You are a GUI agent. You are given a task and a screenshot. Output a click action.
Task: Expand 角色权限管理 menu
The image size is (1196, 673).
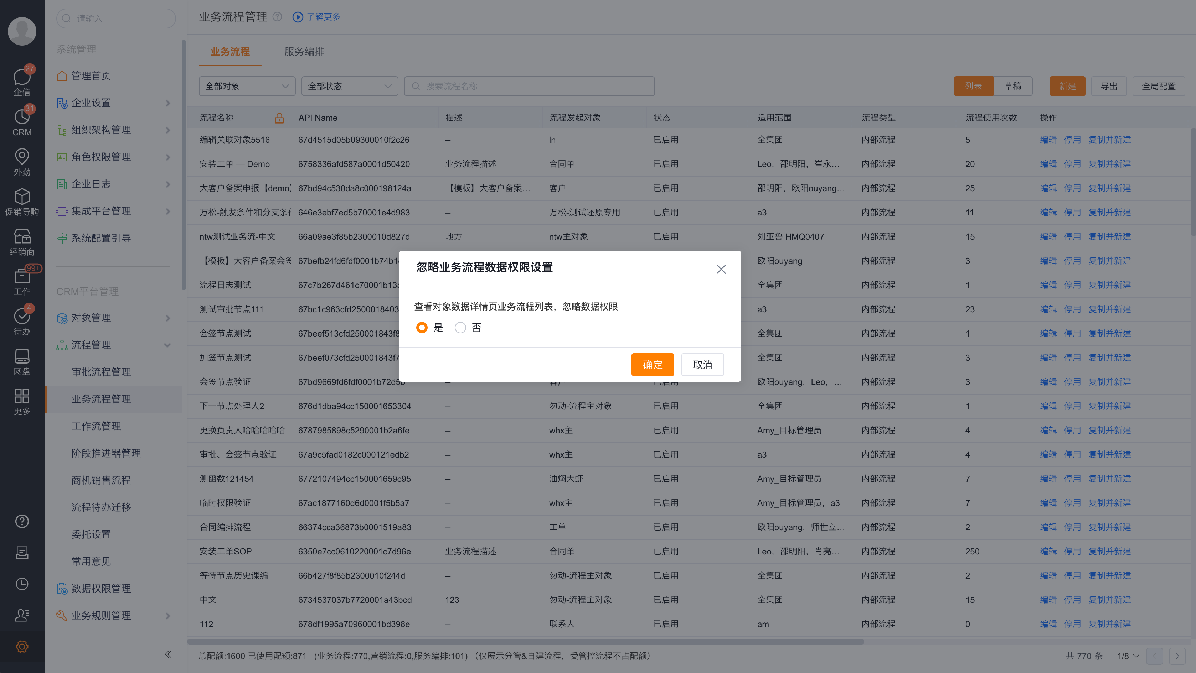click(x=167, y=157)
